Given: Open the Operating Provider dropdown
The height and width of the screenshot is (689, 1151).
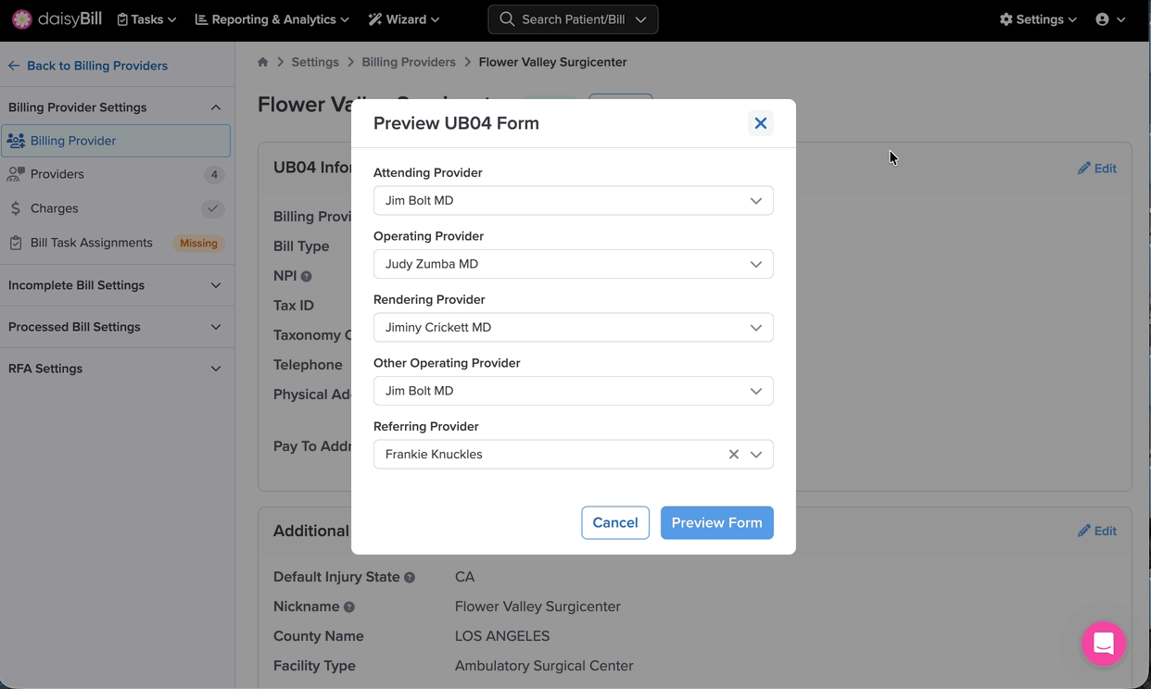Looking at the screenshot, I should pyautogui.click(x=573, y=264).
